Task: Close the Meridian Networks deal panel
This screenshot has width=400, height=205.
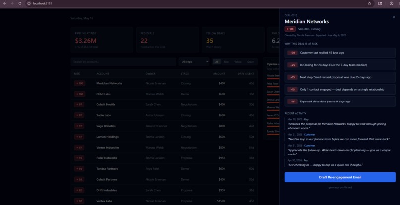Action: tap(394, 17)
